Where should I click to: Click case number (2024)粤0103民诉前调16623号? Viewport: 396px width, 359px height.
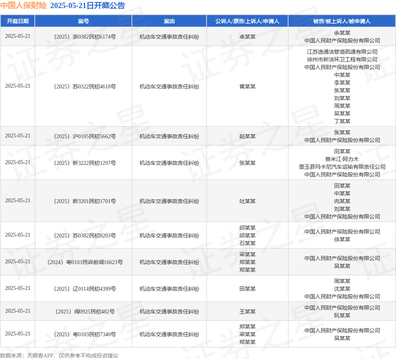(85, 262)
